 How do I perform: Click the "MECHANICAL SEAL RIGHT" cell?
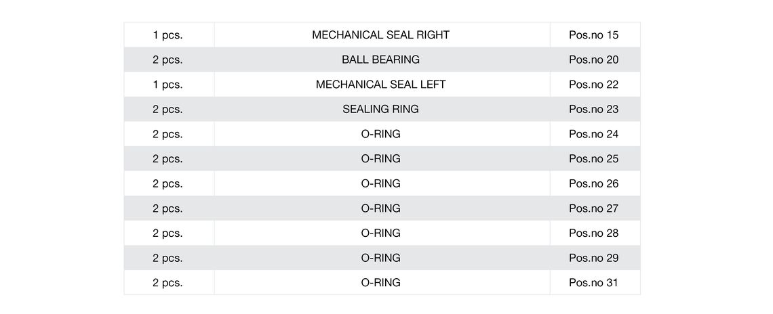(380, 35)
